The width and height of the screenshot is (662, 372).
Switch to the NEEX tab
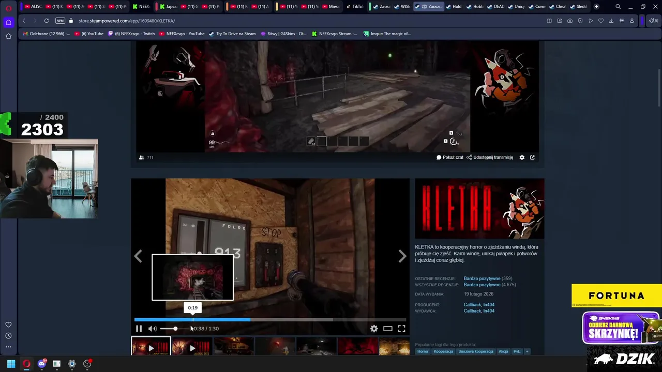[x=141, y=7]
